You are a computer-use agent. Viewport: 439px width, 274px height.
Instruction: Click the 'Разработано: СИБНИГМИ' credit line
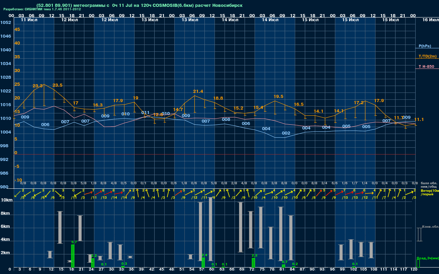tap(42, 9)
